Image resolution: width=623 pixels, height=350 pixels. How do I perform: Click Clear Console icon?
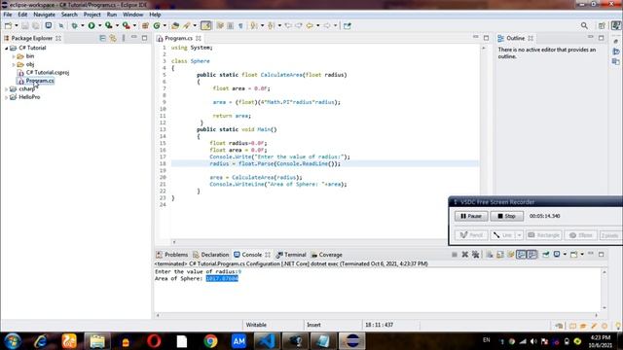tap(489, 255)
